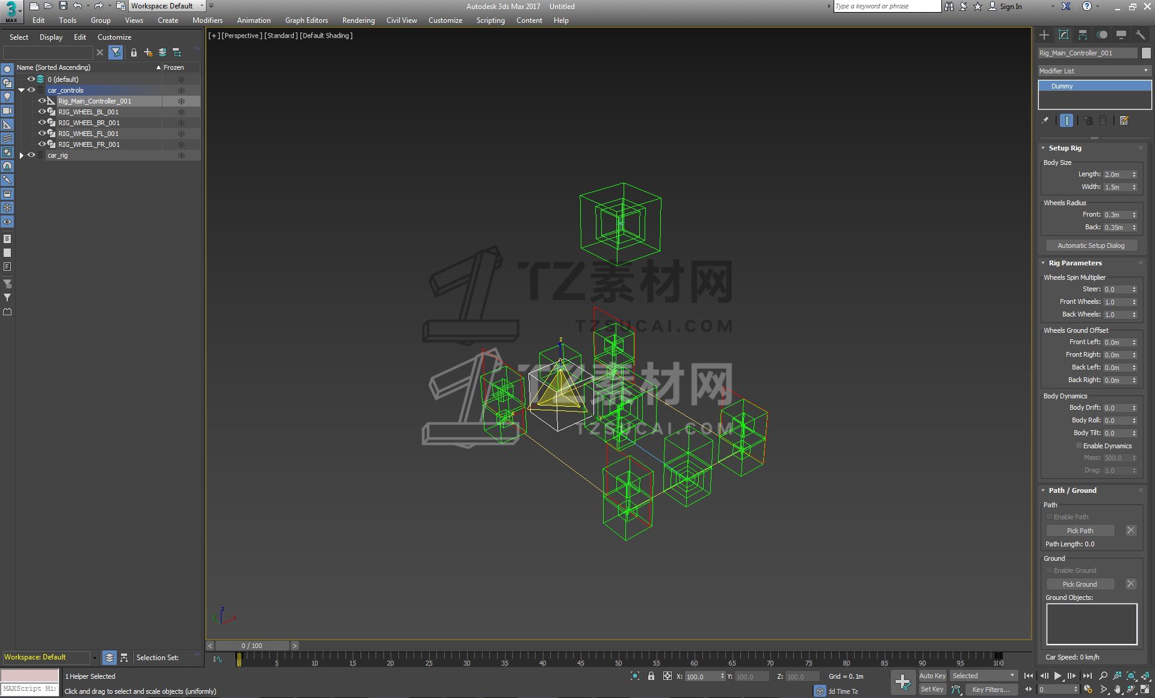This screenshot has width=1155, height=698.
Task: Open the Utilities panel wrench icon
Action: 1140,35
